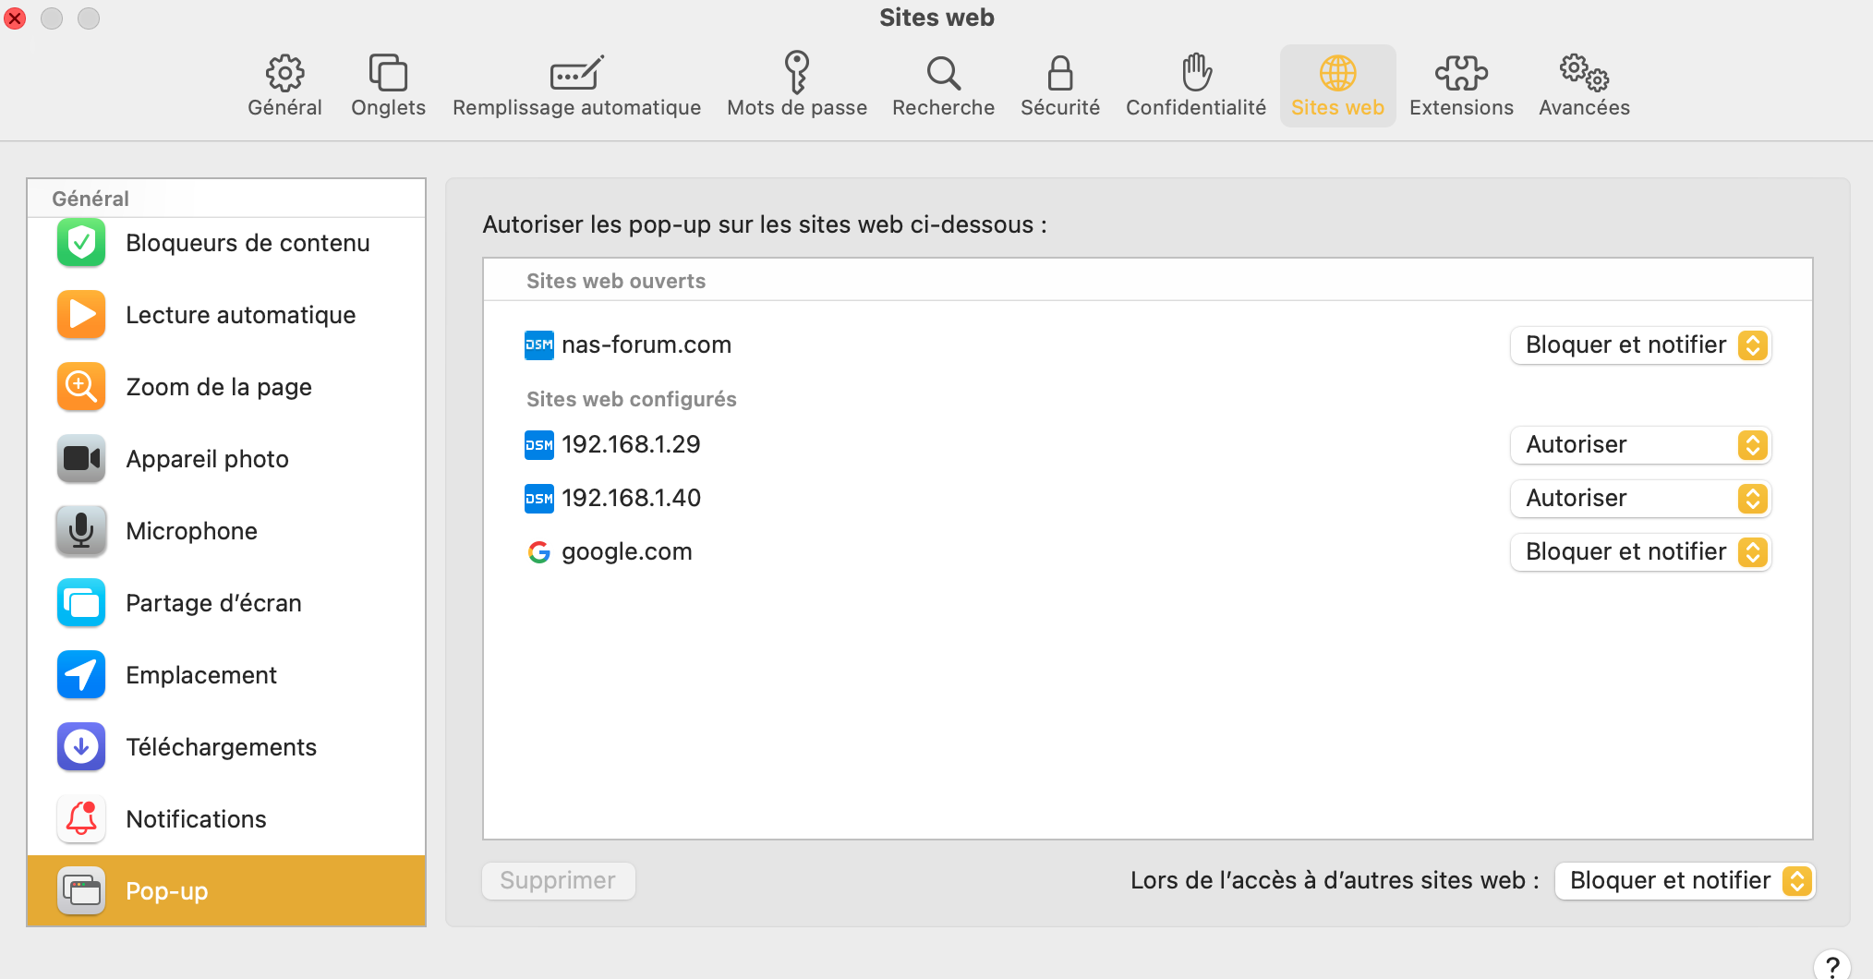
Task: Select the Sites web globe icon
Action: [1337, 72]
